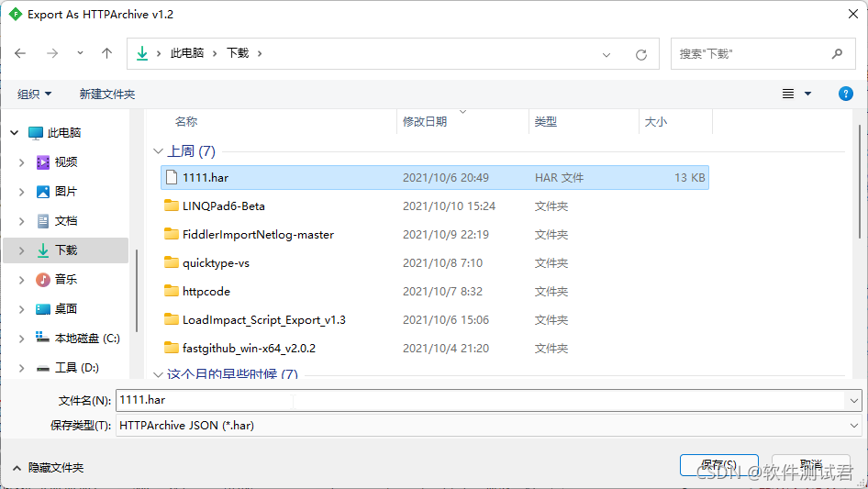
Task: Go up one folder level
Action: coord(106,53)
